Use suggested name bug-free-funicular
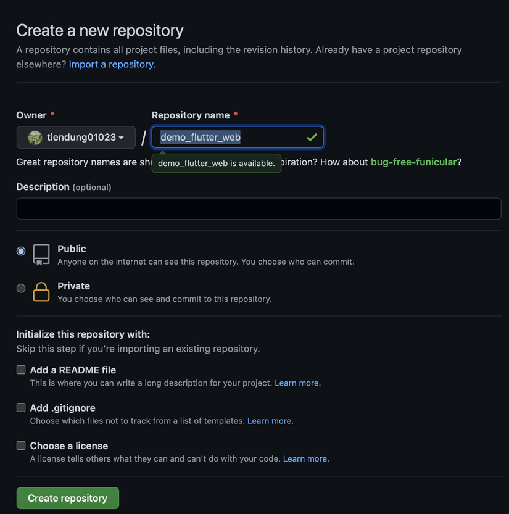 point(413,162)
